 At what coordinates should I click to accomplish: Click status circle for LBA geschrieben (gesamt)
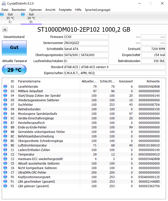[5, 181]
